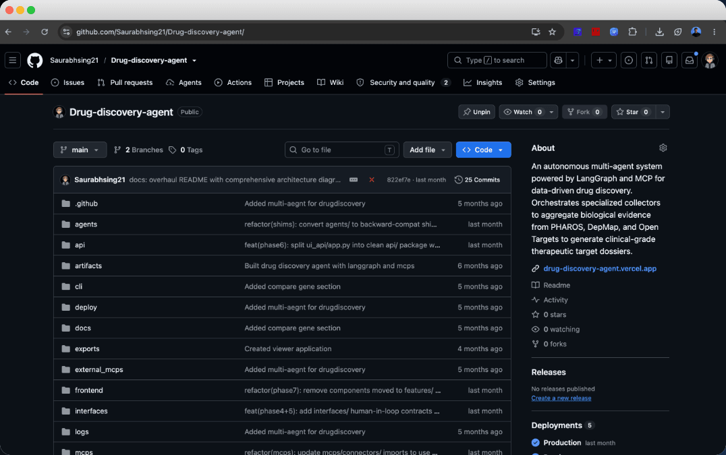
Task: Open the Projects tab
Action: pos(284,82)
